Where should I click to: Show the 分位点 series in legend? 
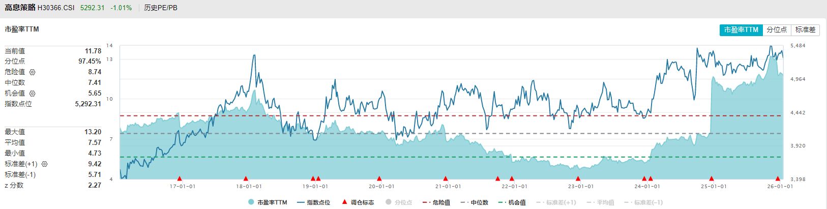399,202
